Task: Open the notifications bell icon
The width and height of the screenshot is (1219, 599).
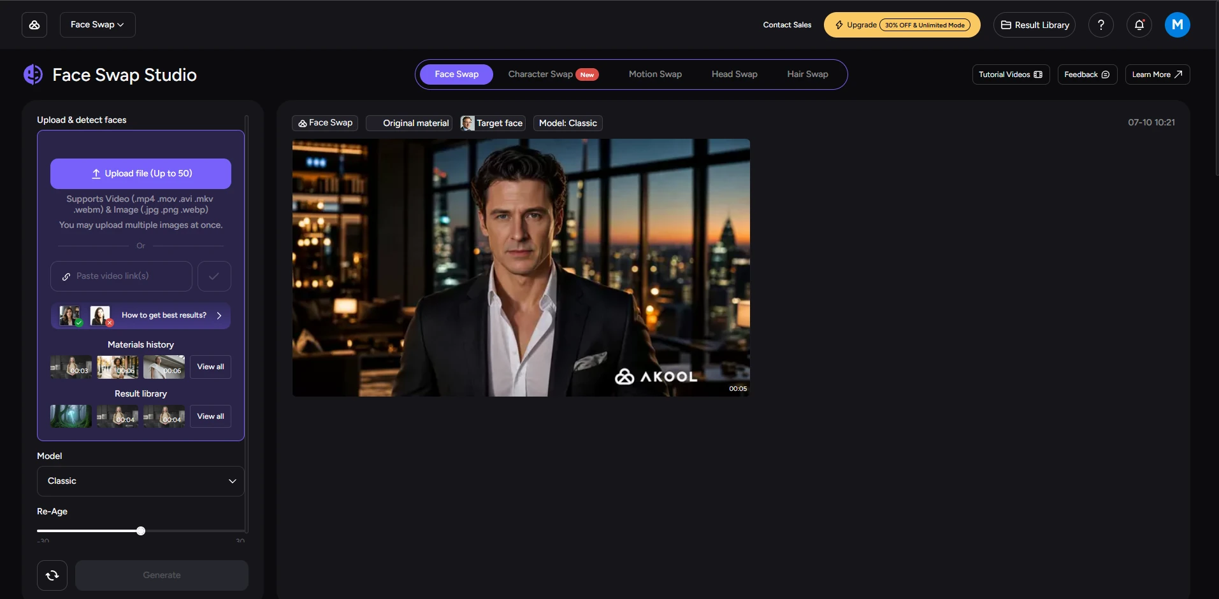Action: pyautogui.click(x=1139, y=25)
